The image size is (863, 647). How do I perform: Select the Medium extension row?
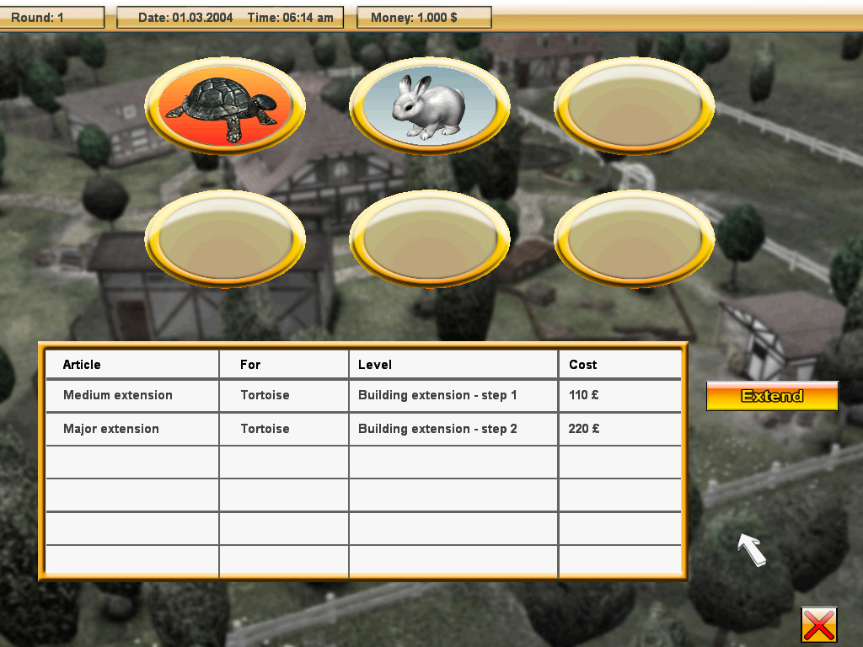pyautogui.click(x=118, y=395)
